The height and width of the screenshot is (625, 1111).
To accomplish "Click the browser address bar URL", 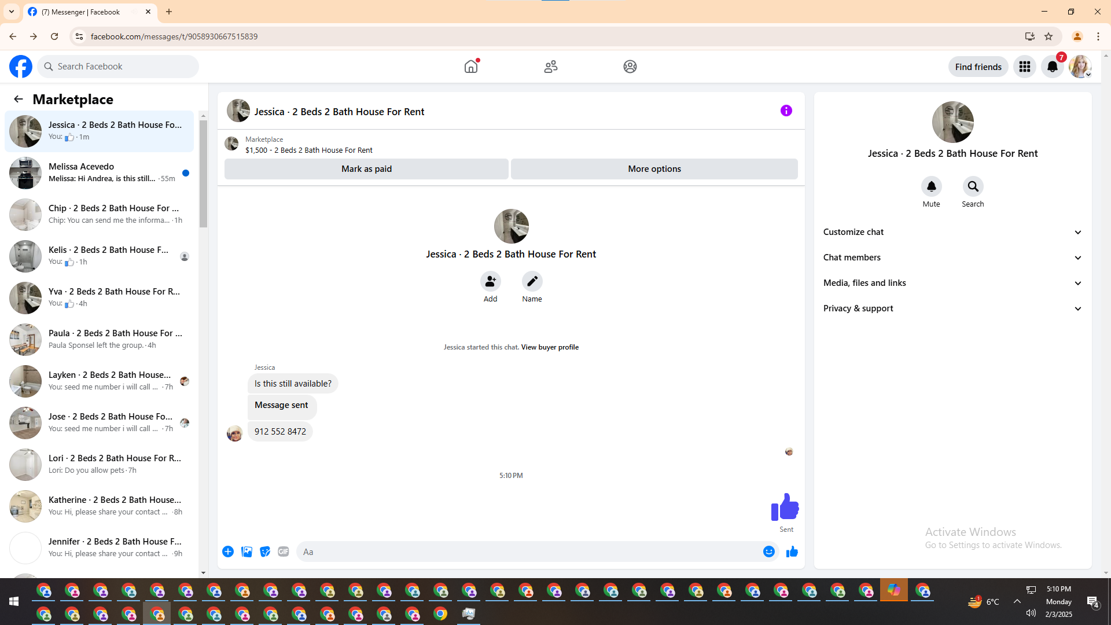I will click(174, 36).
